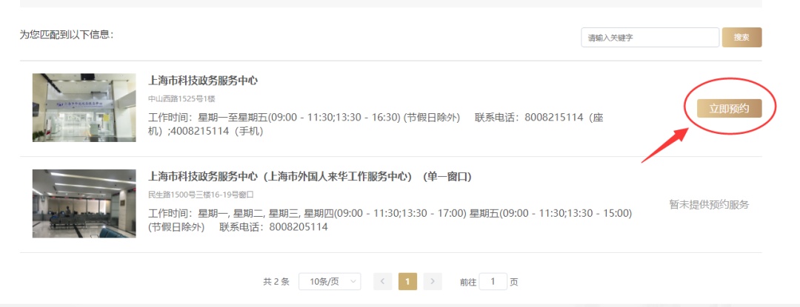The image size is (800, 307).
Task: Click phone number 8008215114
Action: pos(554,118)
